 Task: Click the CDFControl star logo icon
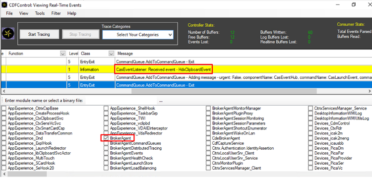[8, 33]
